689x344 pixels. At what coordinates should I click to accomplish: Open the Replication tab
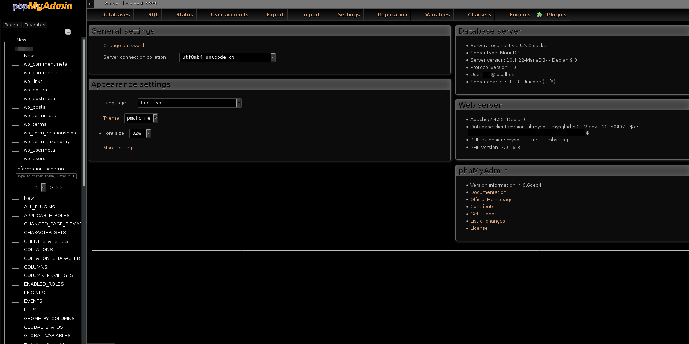click(393, 14)
